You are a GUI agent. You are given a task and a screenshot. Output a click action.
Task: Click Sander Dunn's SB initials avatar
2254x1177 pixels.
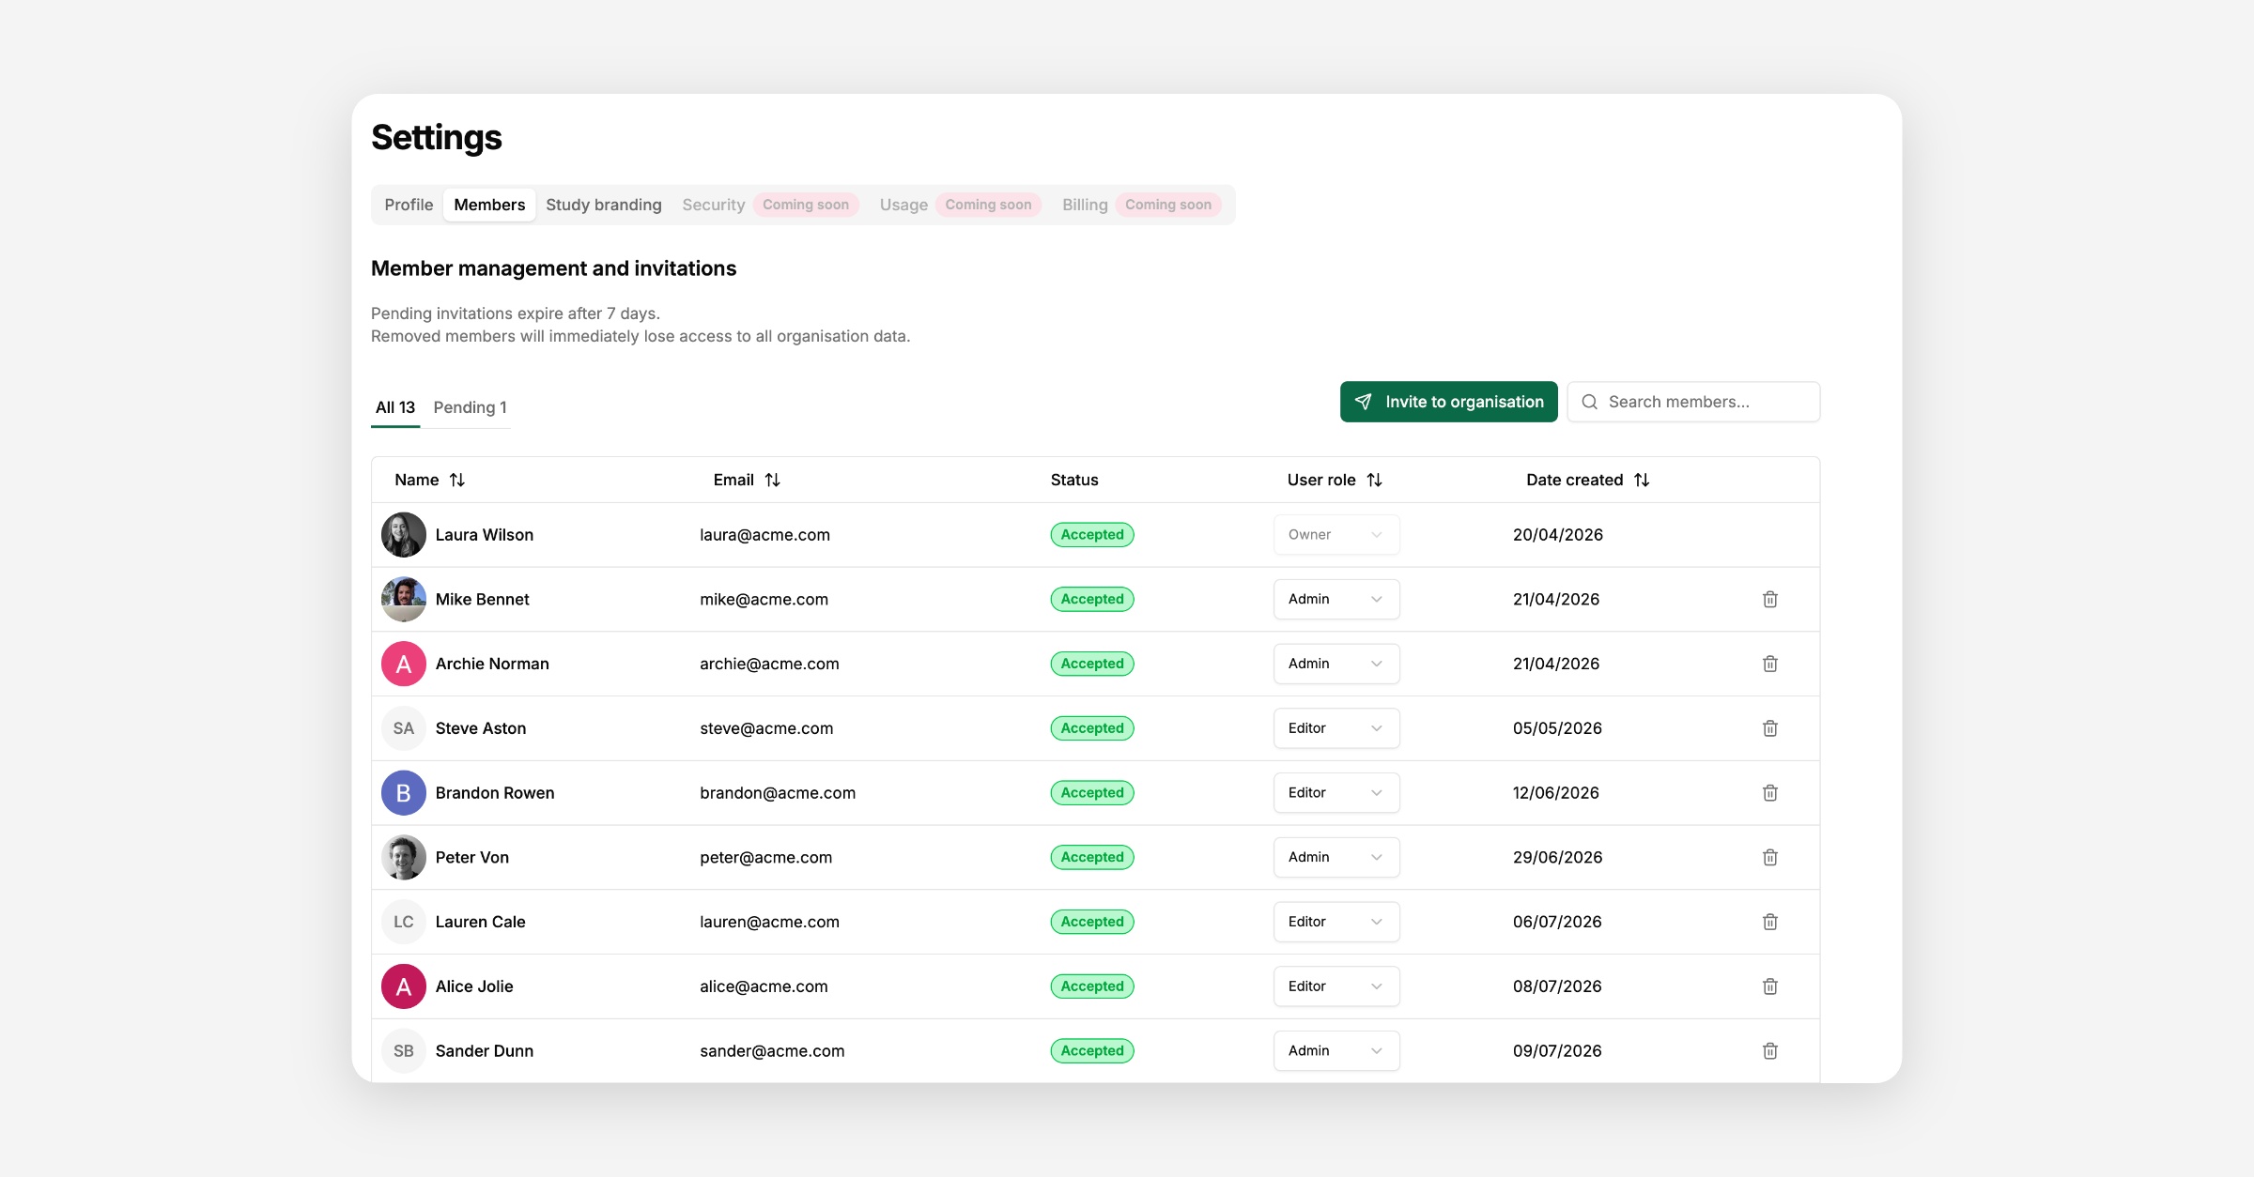[404, 1051]
